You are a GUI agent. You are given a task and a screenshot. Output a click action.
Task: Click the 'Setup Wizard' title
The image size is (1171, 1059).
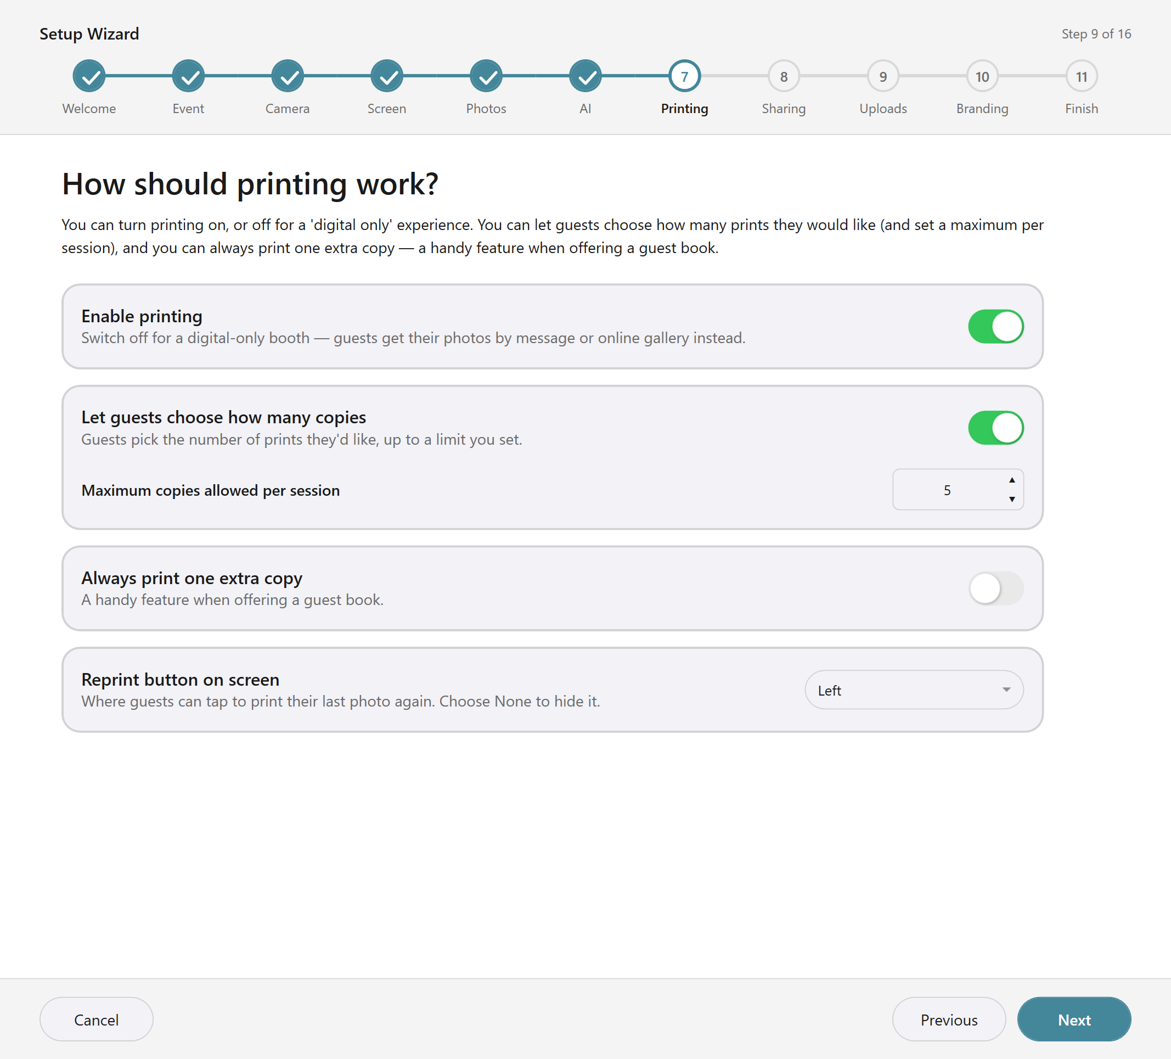tap(89, 33)
